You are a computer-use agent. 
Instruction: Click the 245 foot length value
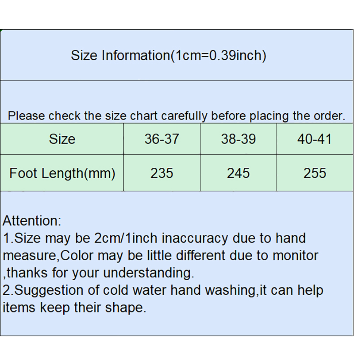[239, 173]
